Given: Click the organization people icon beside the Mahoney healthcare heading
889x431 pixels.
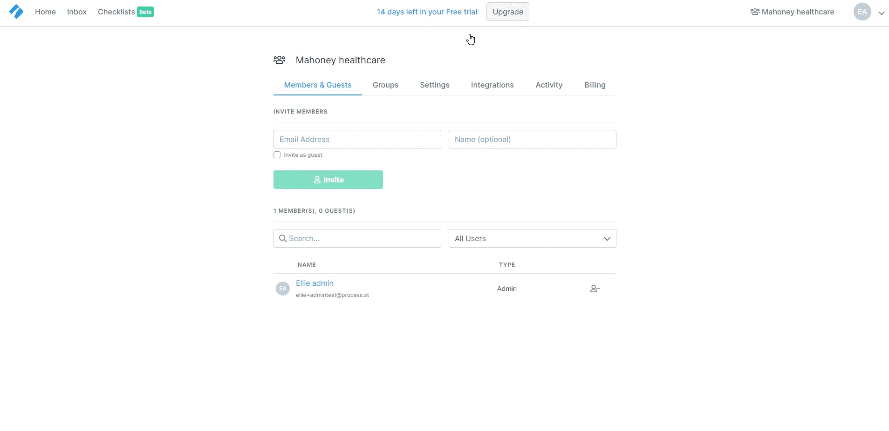Looking at the screenshot, I should point(280,60).
